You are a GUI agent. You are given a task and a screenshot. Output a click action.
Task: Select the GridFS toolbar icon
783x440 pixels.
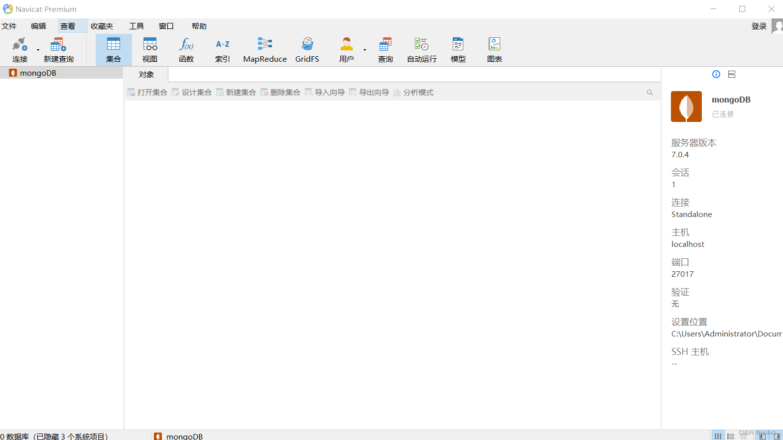pos(307,50)
